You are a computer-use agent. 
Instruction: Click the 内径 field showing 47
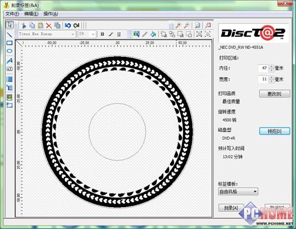[x=264, y=68]
